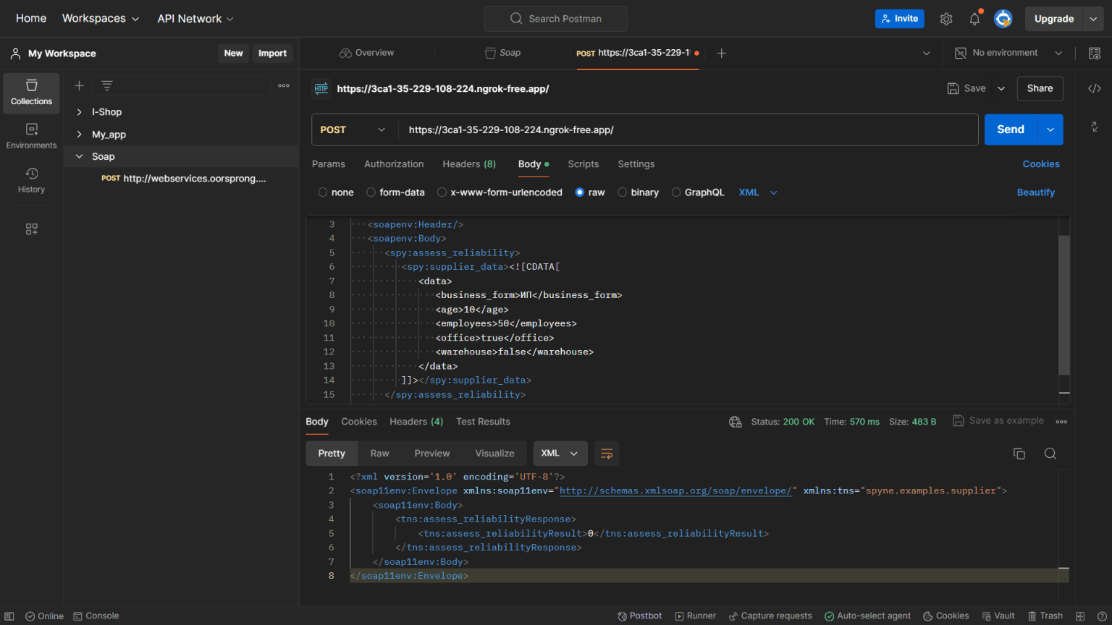1112x625 pixels.
Task: Expand the I-Shop collection
Action: (79, 112)
